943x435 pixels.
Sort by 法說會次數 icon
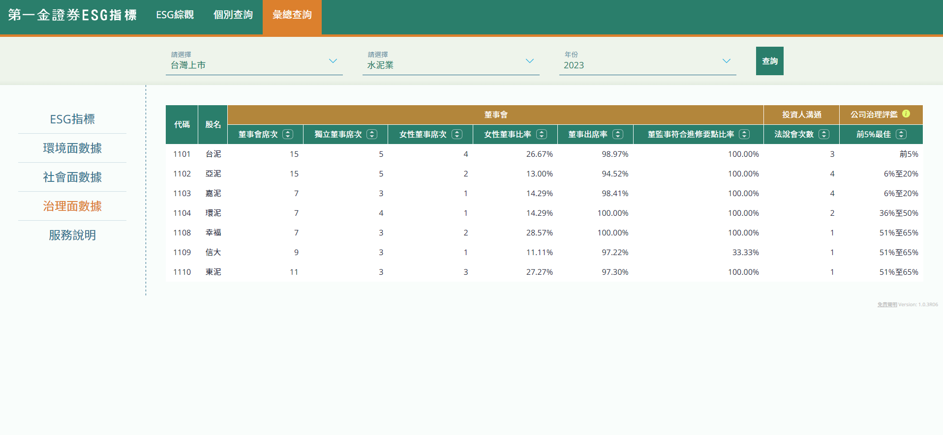click(x=824, y=134)
